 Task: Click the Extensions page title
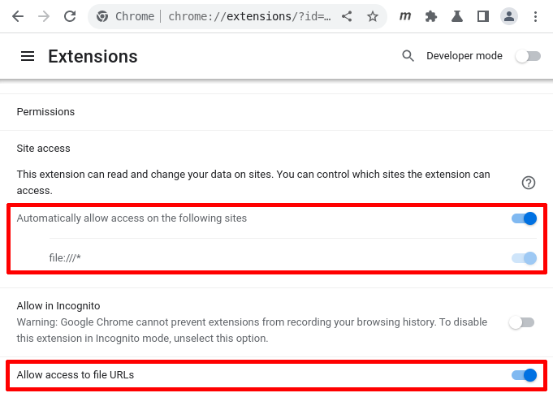(x=93, y=56)
